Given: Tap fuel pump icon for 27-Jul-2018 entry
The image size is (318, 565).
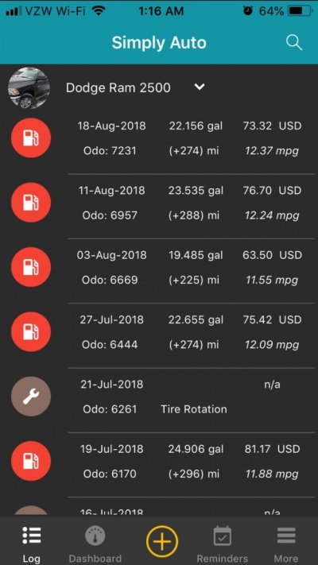Looking at the screenshot, I should [x=31, y=332].
